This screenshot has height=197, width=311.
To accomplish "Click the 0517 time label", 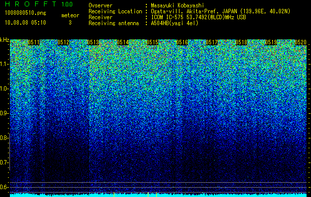I will point(212,42).
